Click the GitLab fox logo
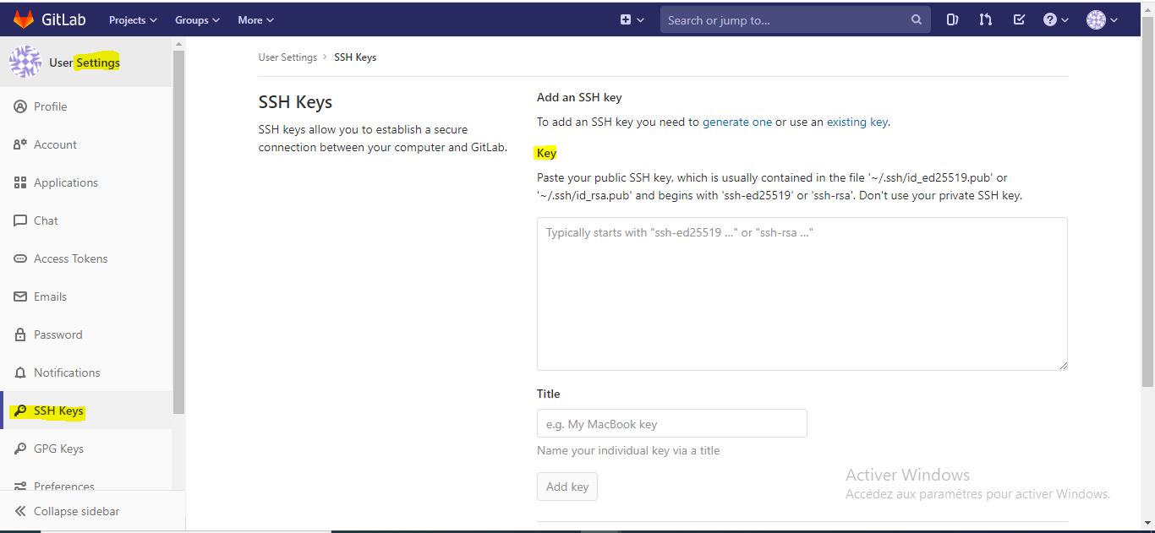 pos(24,19)
